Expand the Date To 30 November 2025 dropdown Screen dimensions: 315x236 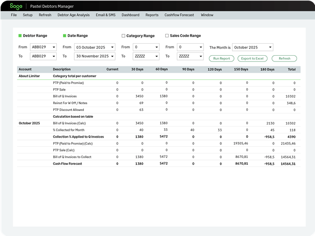coord(94,56)
